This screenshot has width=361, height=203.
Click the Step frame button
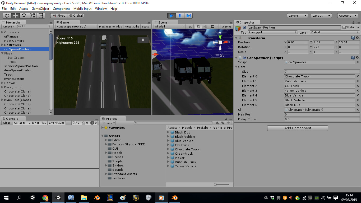pos(188,16)
